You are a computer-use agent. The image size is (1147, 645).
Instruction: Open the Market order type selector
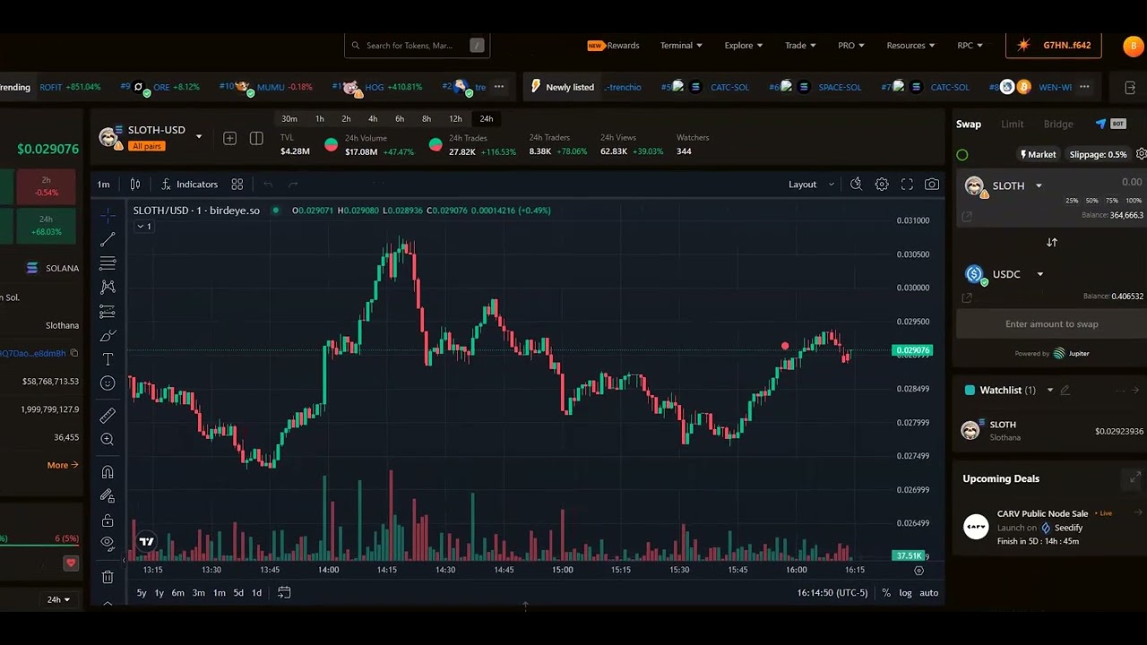1039,155
